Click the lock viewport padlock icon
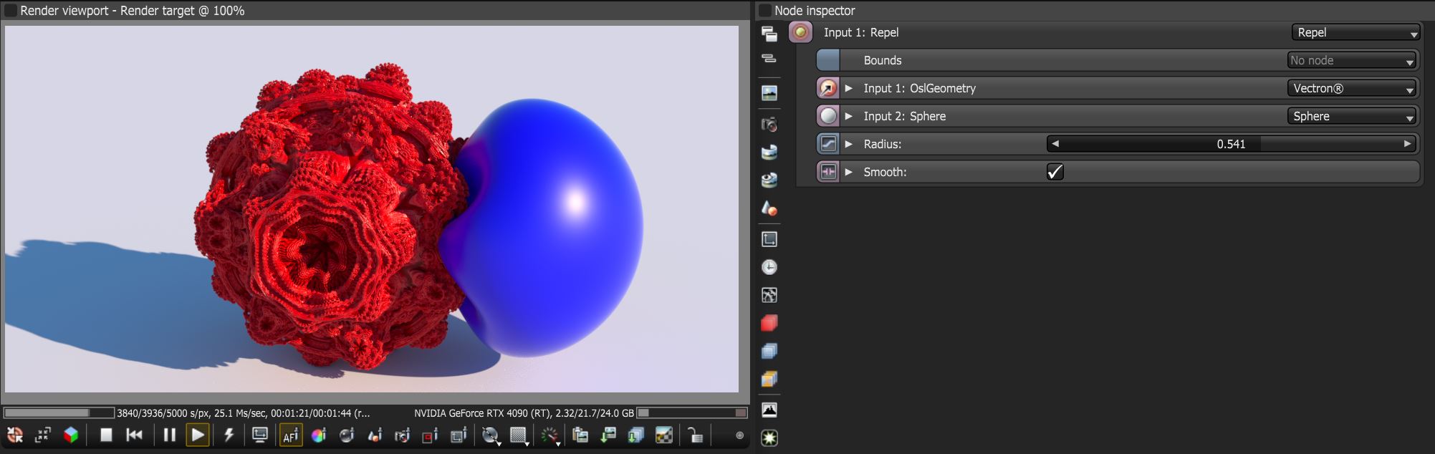This screenshot has width=1435, height=454. click(695, 435)
